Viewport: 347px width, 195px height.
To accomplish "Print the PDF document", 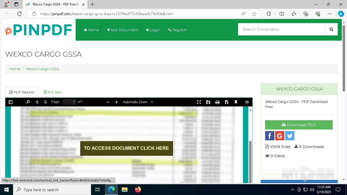I will [x=217, y=102].
